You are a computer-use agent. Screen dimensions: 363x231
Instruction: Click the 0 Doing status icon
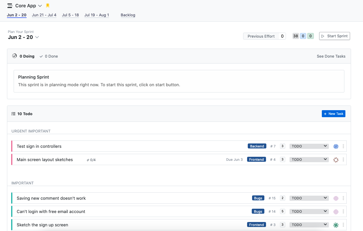(x=14, y=56)
